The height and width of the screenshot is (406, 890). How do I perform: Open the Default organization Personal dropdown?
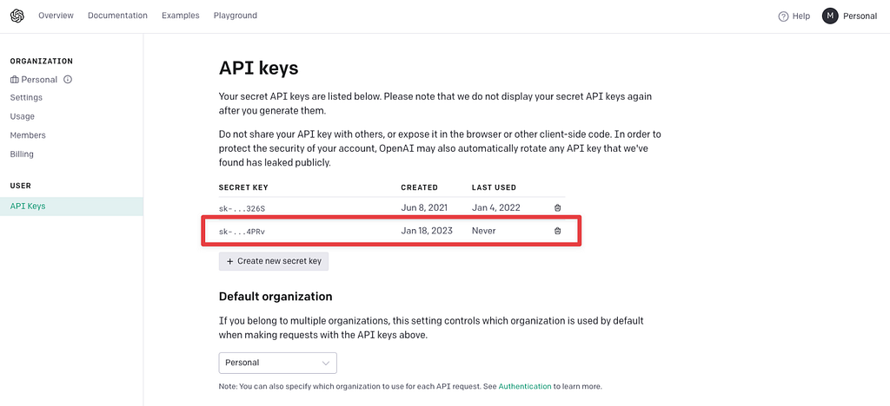pyautogui.click(x=277, y=363)
